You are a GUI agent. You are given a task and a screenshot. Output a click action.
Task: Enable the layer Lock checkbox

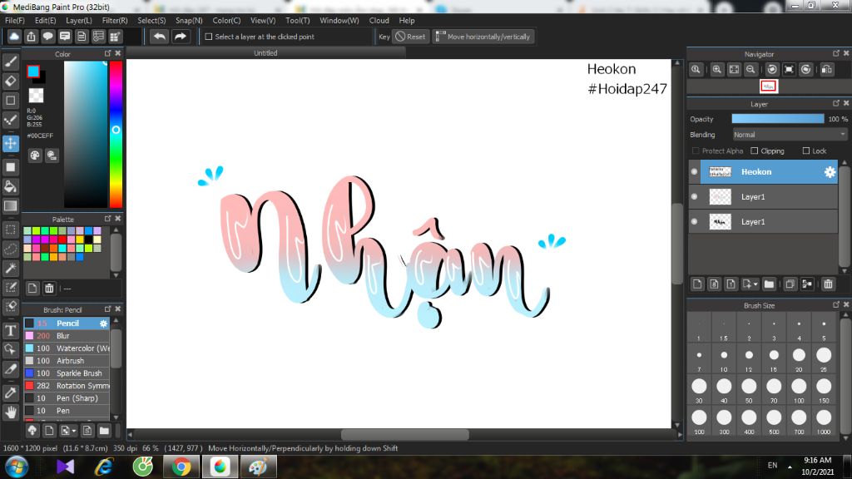point(806,151)
